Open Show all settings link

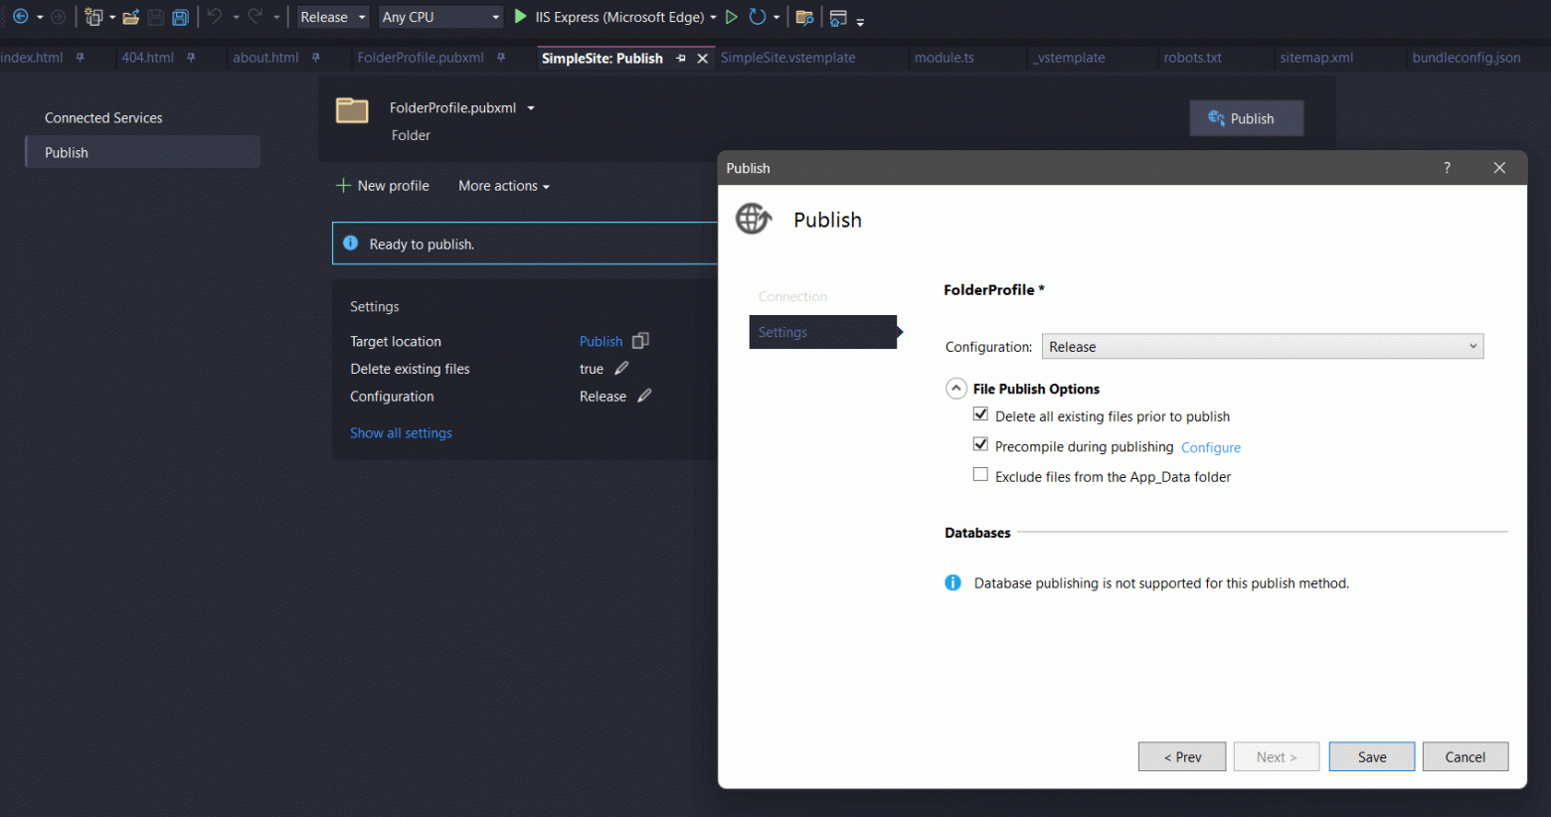pos(401,432)
